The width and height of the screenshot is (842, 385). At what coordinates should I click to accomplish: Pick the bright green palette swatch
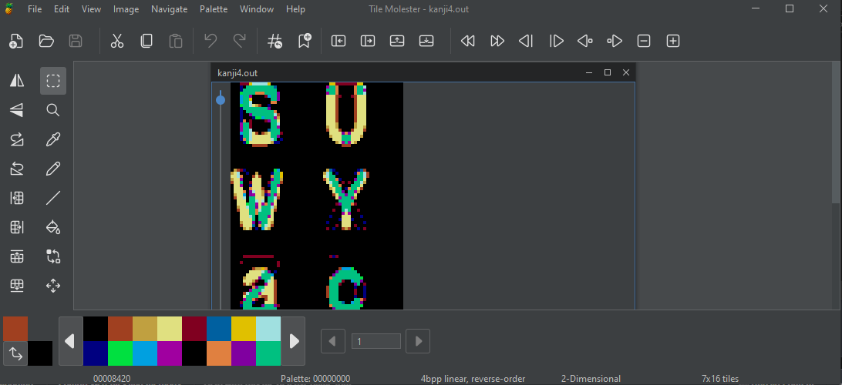tap(120, 353)
